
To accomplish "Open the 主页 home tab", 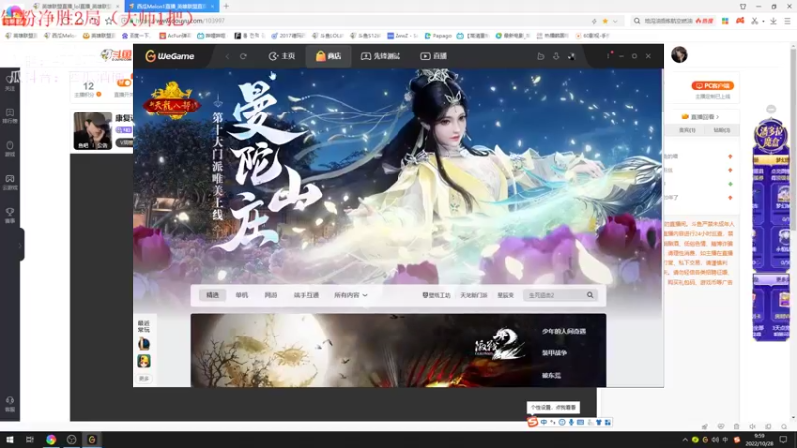I will (x=282, y=56).
